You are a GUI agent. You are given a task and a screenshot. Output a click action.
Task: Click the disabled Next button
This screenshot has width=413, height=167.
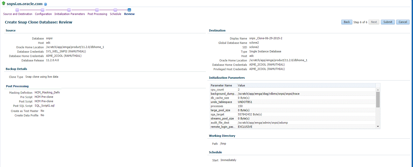click(374, 22)
